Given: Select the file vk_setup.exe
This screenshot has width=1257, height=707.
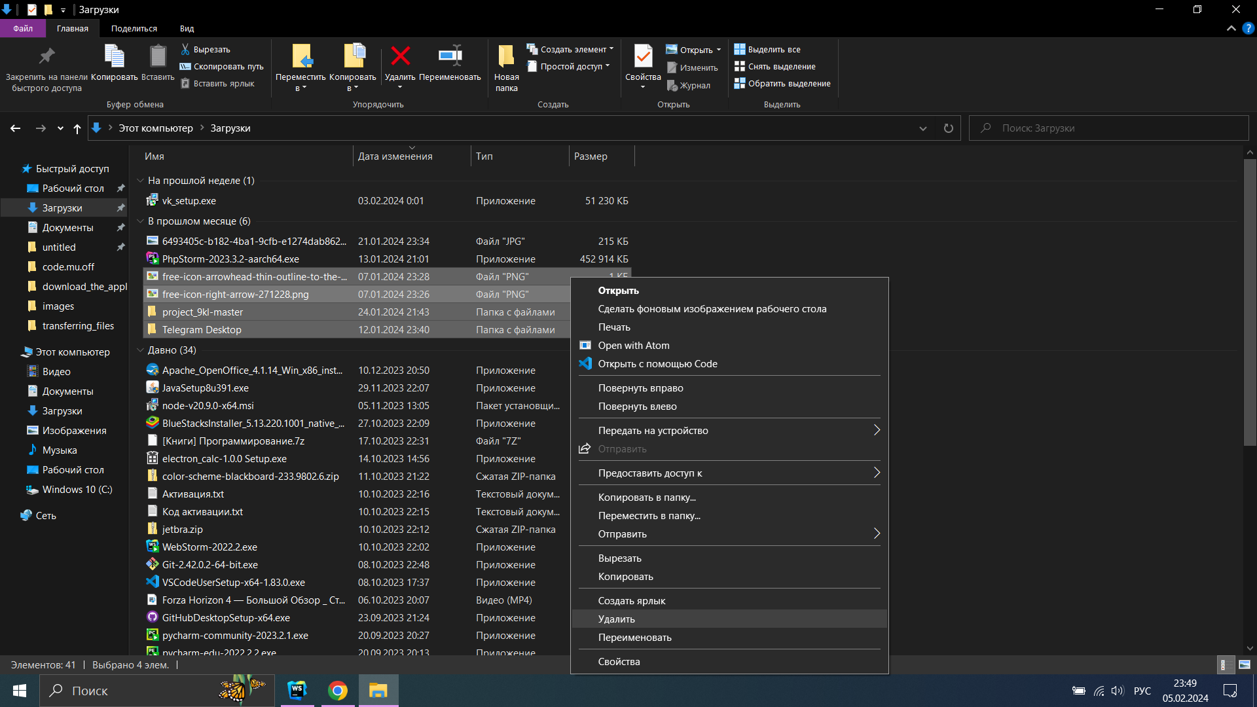Looking at the screenshot, I should [189, 201].
